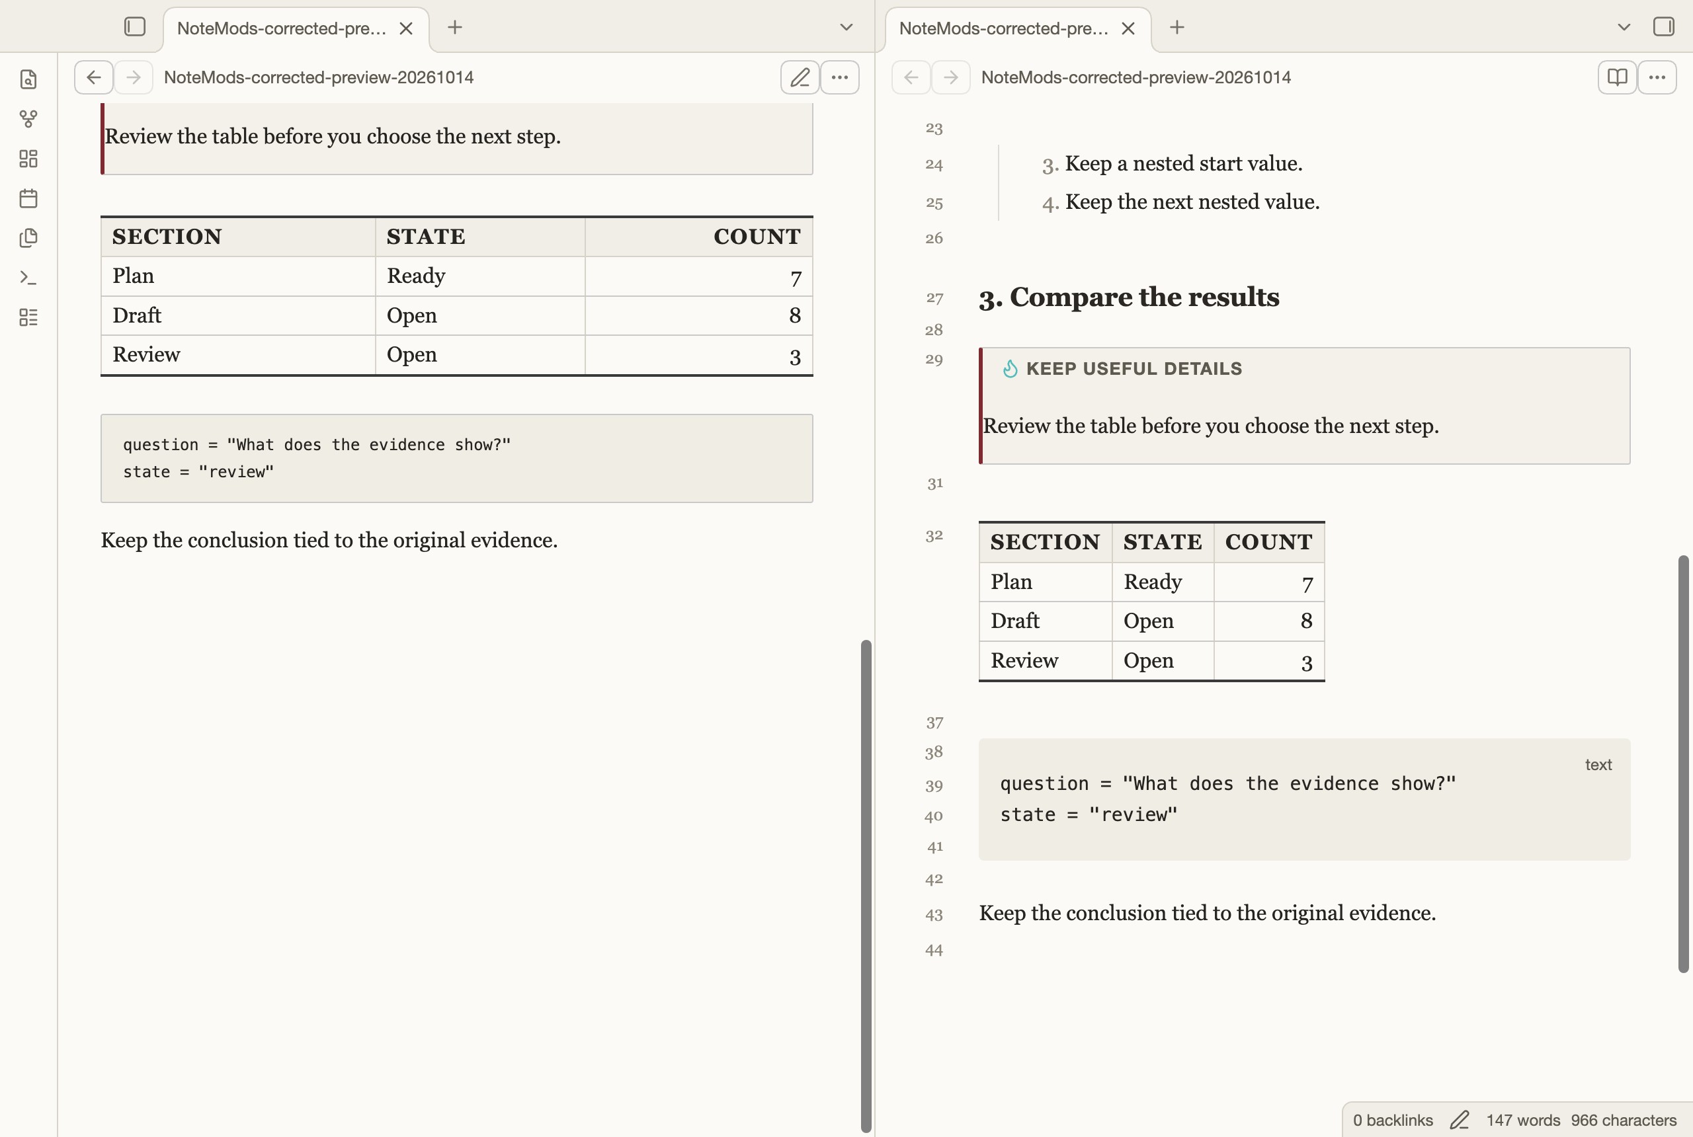Click 'Review the table' callout text in left pane
Image resolution: width=1693 pixels, height=1137 pixels.
(x=332, y=136)
